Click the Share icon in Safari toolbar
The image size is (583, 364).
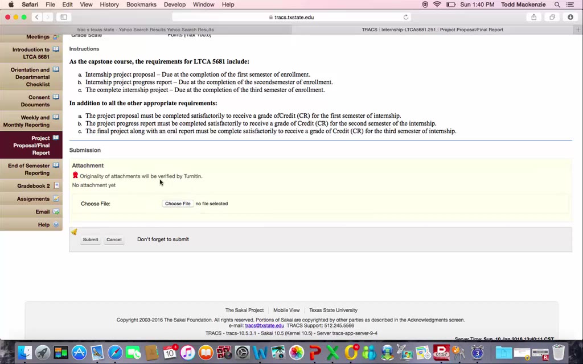tap(533, 17)
